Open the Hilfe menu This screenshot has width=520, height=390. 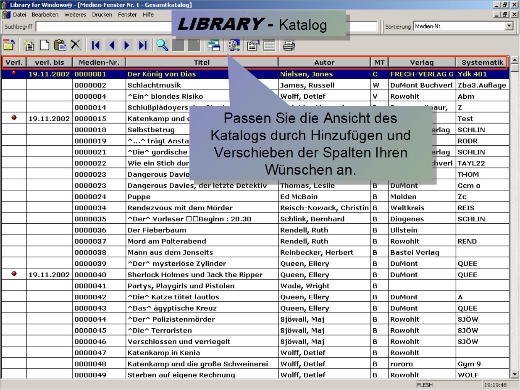tap(148, 15)
